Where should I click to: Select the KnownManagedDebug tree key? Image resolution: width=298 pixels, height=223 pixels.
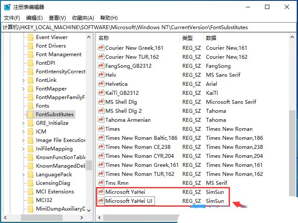tap(60, 166)
